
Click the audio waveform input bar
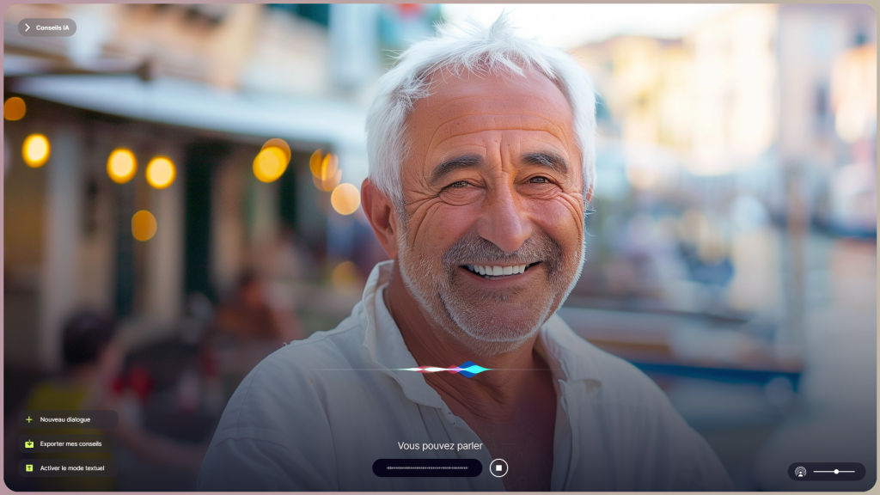(427, 467)
